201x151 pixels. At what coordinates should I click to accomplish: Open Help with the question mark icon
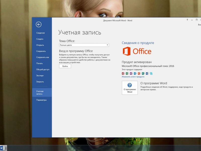click(x=187, y=20)
